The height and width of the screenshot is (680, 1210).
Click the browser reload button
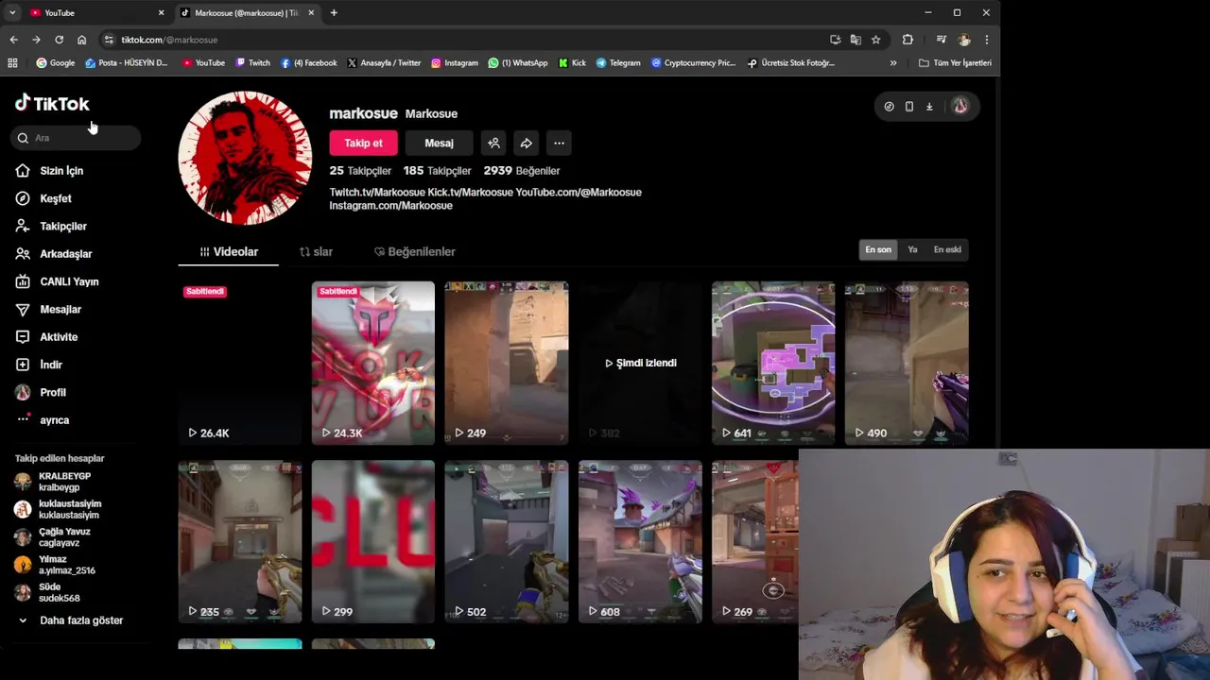pyautogui.click(x=59, y=40)
